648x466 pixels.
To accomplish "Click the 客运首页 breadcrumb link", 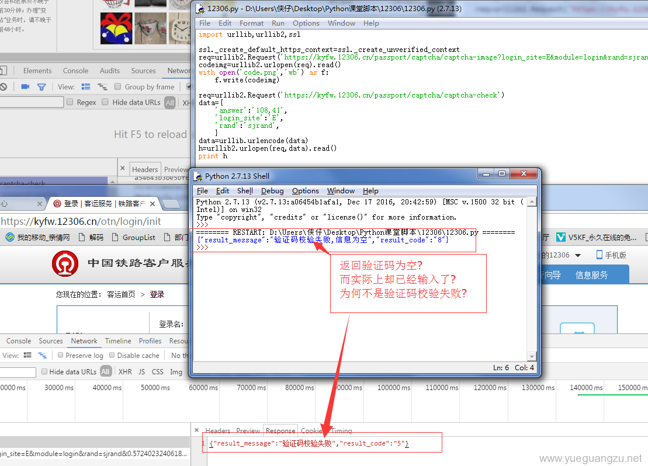I will [x=121, y=294].
